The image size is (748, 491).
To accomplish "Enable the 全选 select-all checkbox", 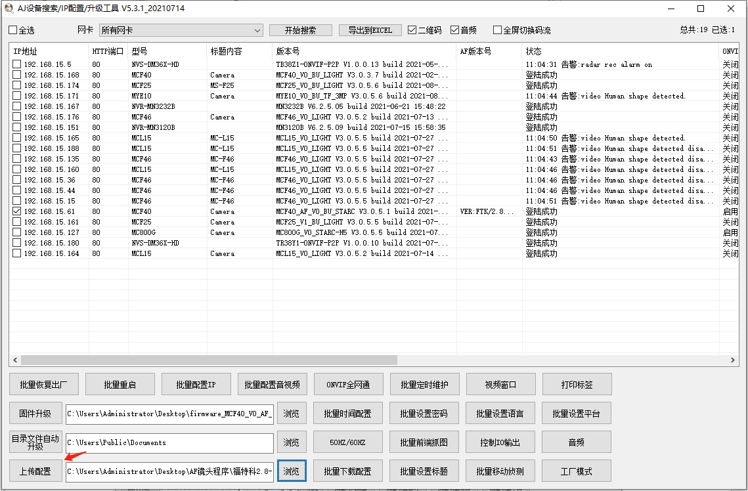I will (13, 30).
